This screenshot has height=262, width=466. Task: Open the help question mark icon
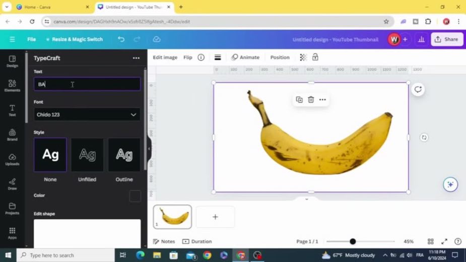(458, 241)
